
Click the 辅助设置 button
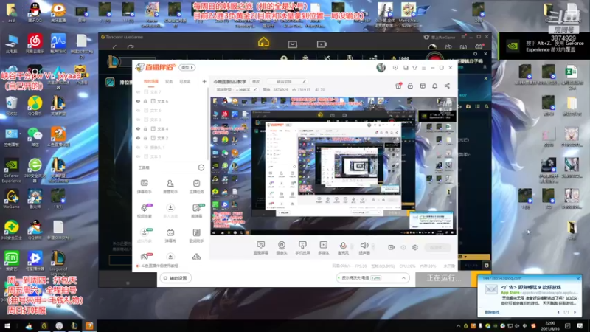176,278
